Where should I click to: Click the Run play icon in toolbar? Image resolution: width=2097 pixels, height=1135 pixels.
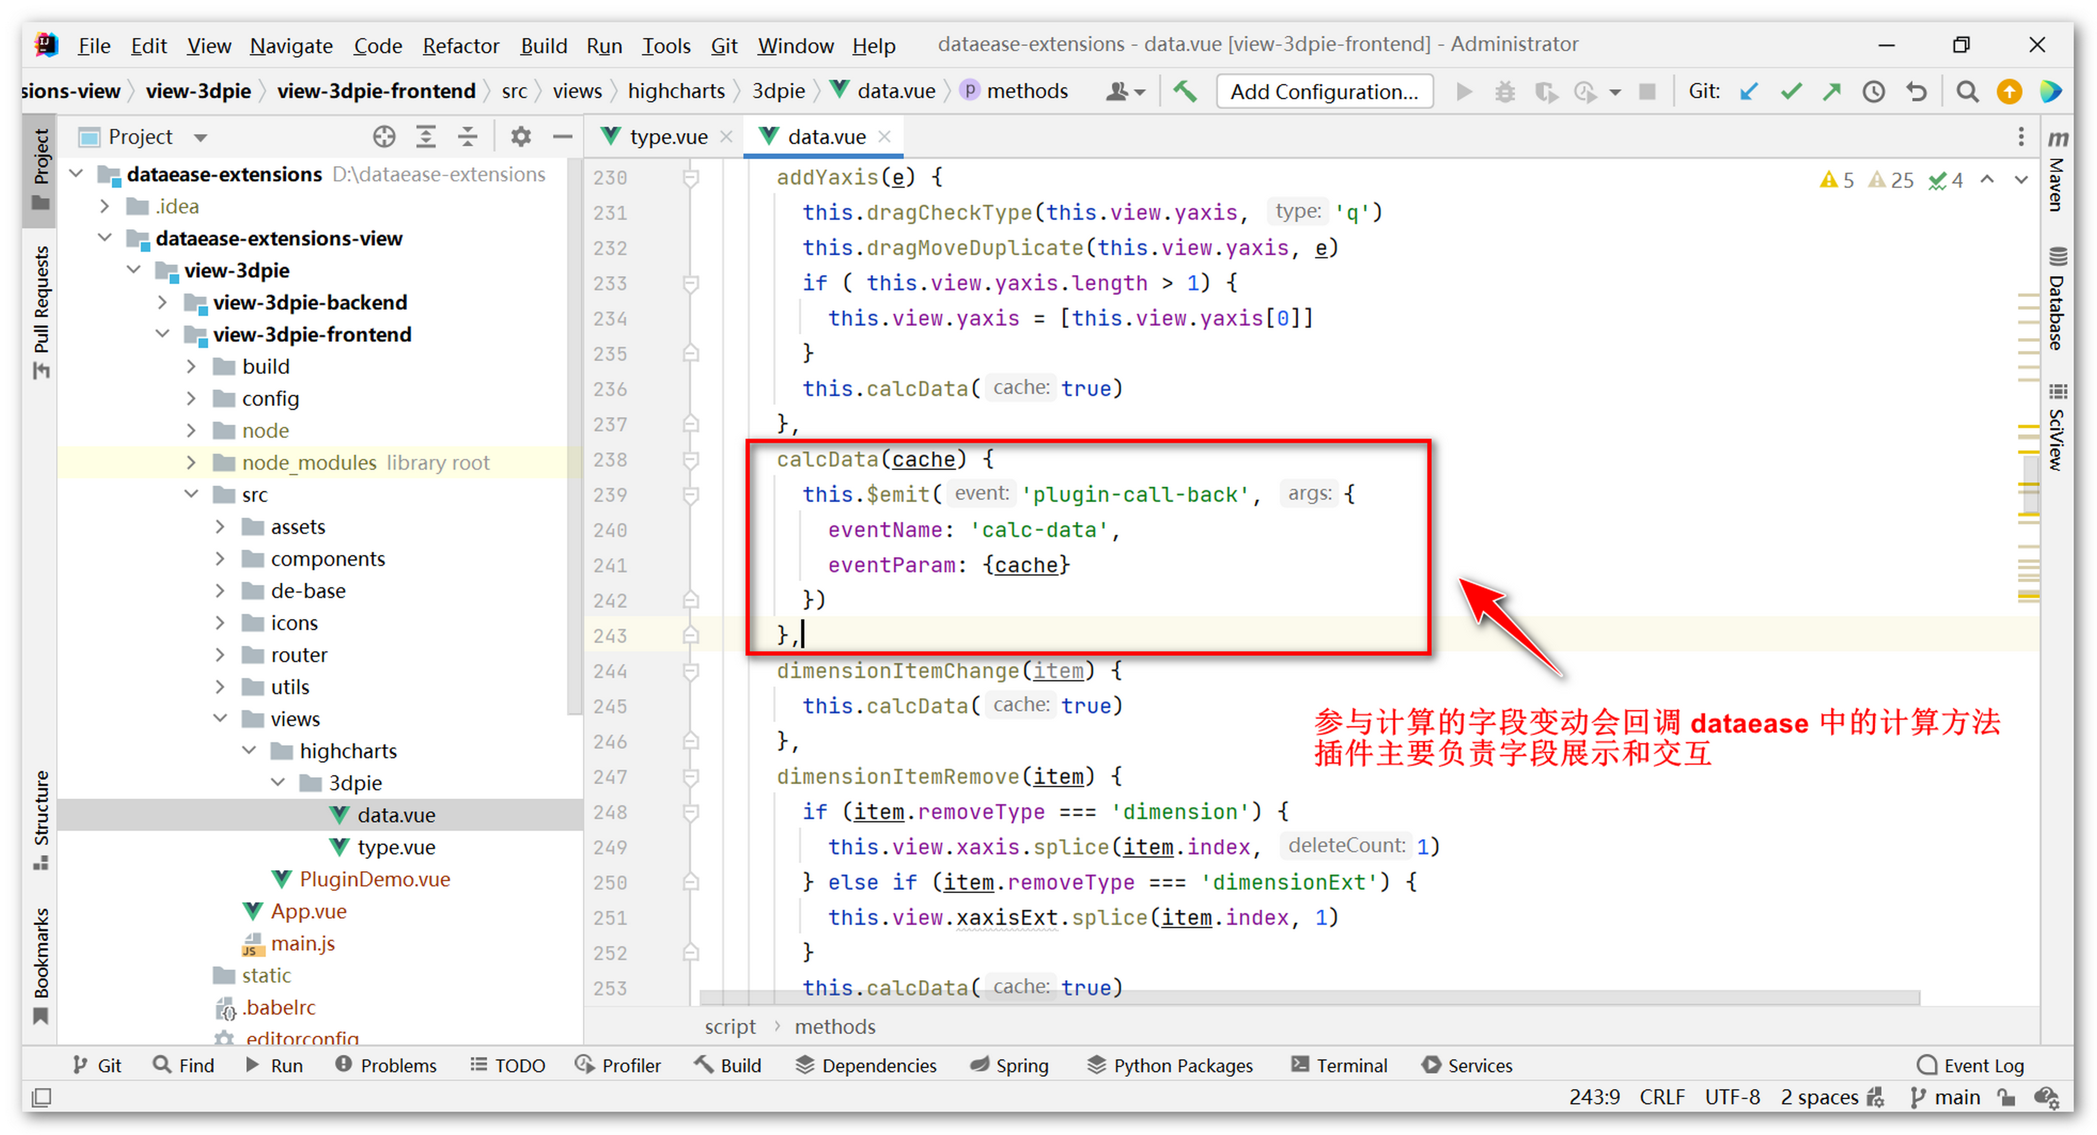tap(1464, 91)
